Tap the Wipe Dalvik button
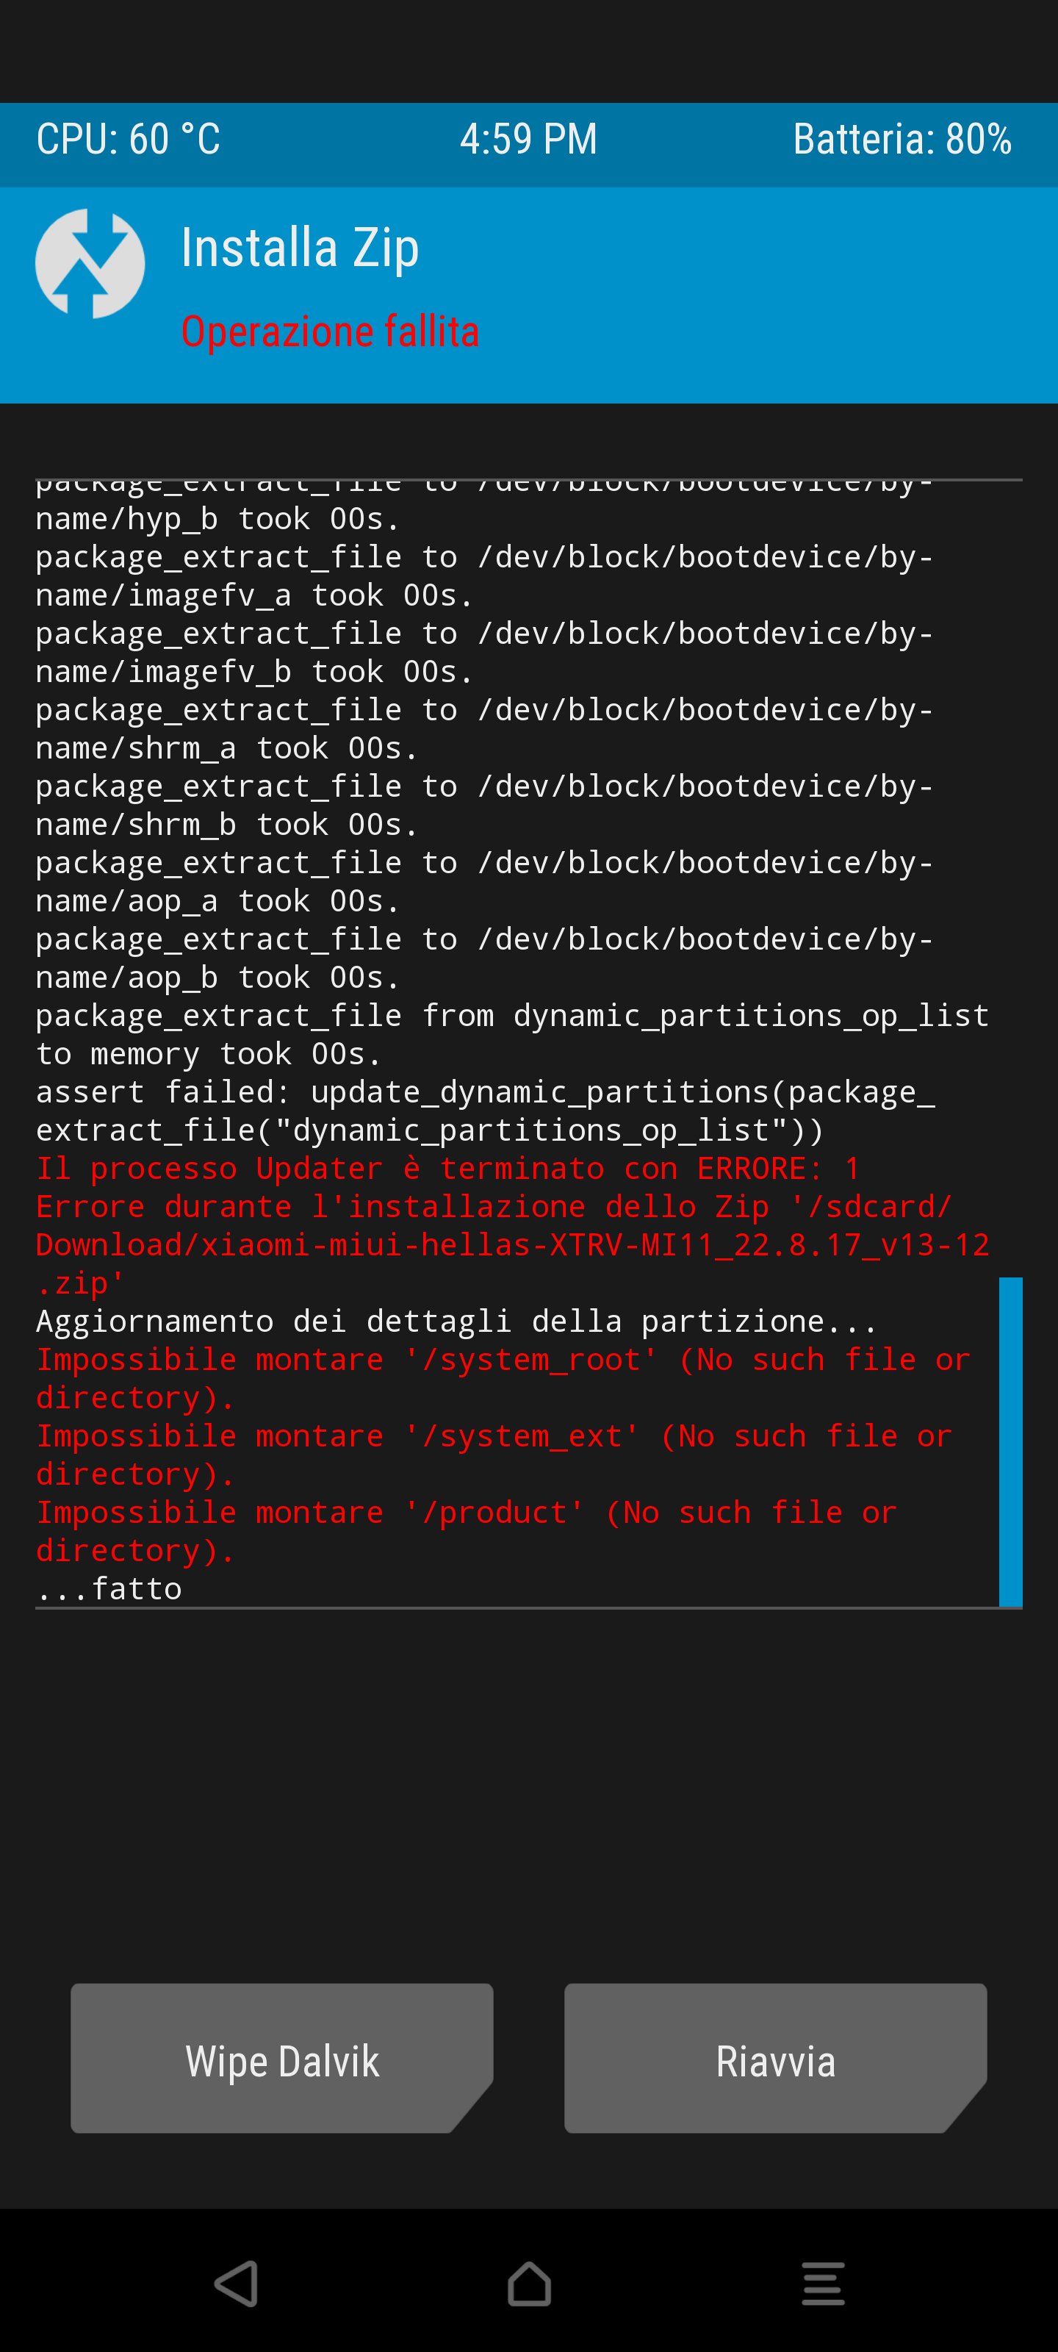This screenshot has height=2352, width=1058. coord(282,2061)
